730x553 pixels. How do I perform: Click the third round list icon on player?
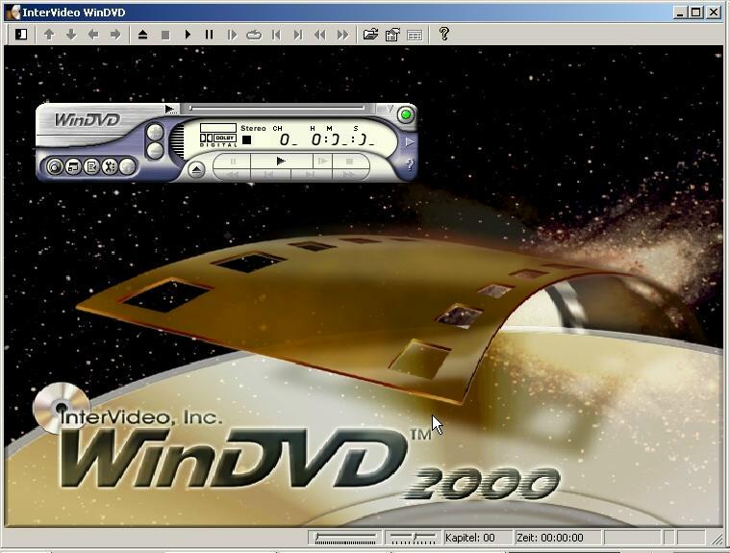91,166
